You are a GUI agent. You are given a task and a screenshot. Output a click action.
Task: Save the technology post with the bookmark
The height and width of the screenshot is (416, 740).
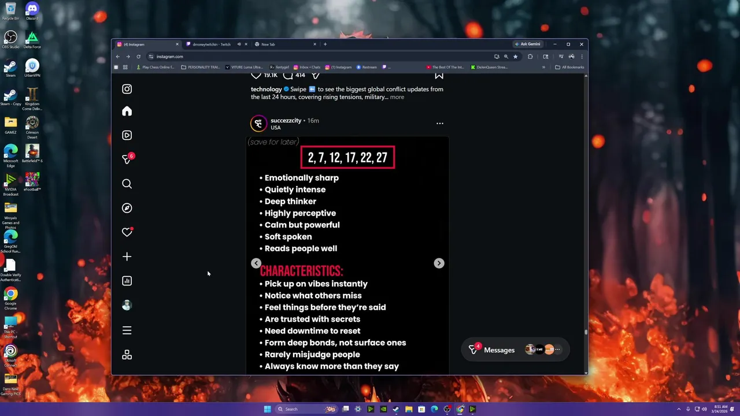coord(439,75)
